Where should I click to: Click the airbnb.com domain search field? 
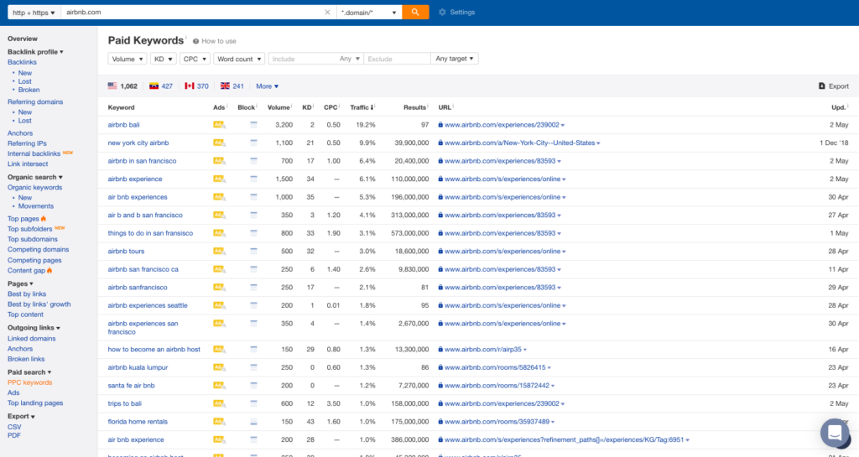pos(192,12)
